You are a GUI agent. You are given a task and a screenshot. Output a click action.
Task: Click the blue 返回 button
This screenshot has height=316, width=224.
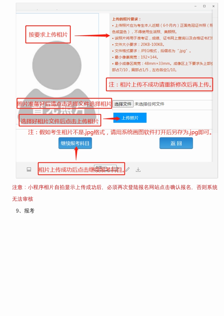(176, 143)
